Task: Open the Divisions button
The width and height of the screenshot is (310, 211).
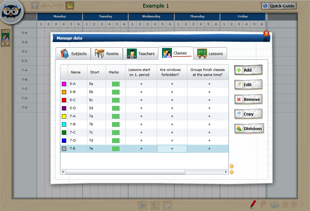Action: (249, 129)
